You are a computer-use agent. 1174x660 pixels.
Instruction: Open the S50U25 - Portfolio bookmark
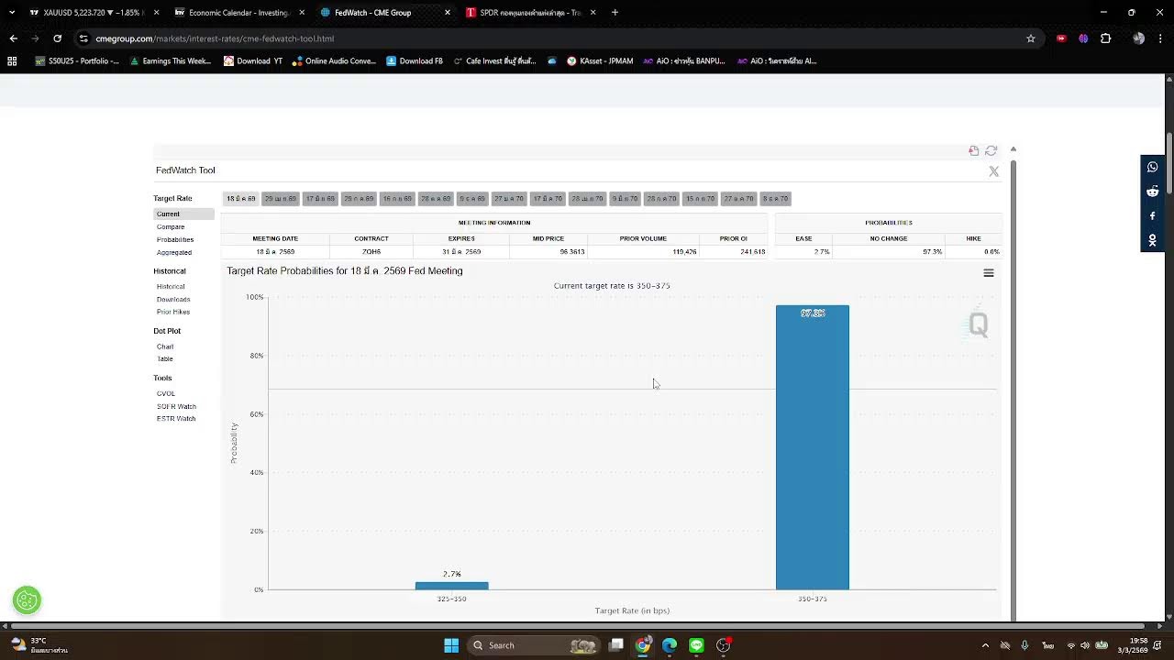(x=77, y=61)
